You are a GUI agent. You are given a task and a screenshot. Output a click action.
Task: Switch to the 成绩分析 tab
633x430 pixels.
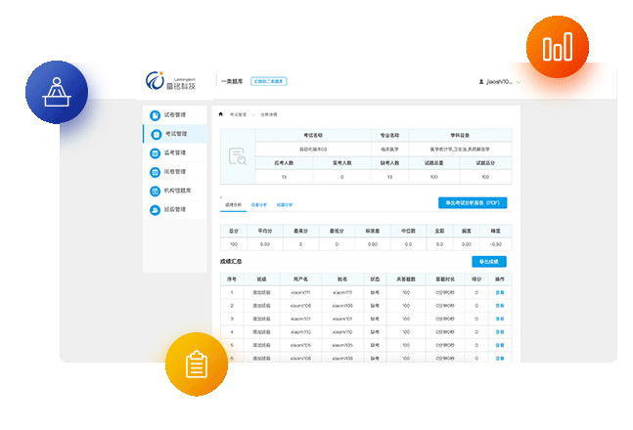coord(233,205)
